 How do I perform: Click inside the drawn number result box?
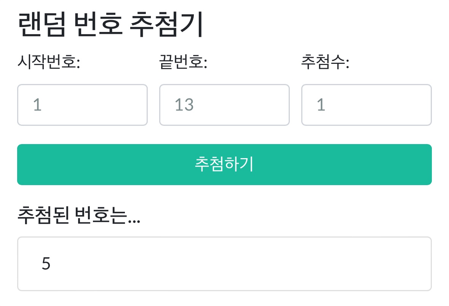coord(224,264)
